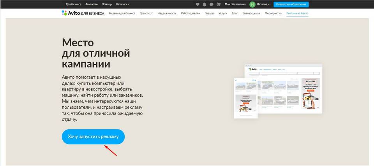374x166 pixels.
Task: Open the Блог menu item
Action: [235, 13]
